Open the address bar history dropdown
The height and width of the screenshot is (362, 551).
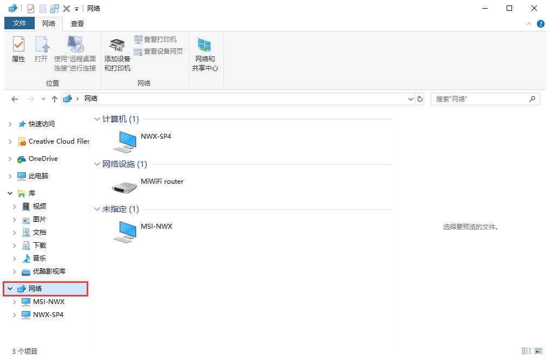click(x=410, y=99)
